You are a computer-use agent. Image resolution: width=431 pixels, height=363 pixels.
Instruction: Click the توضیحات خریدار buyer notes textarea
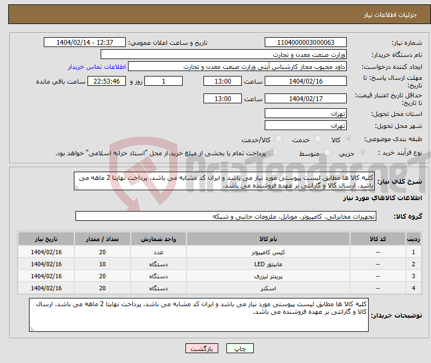(199, 315)
